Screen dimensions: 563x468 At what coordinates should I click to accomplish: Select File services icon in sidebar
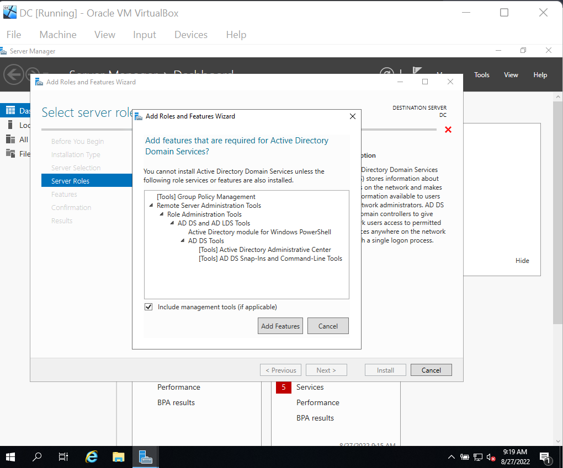tap(10, 153)
